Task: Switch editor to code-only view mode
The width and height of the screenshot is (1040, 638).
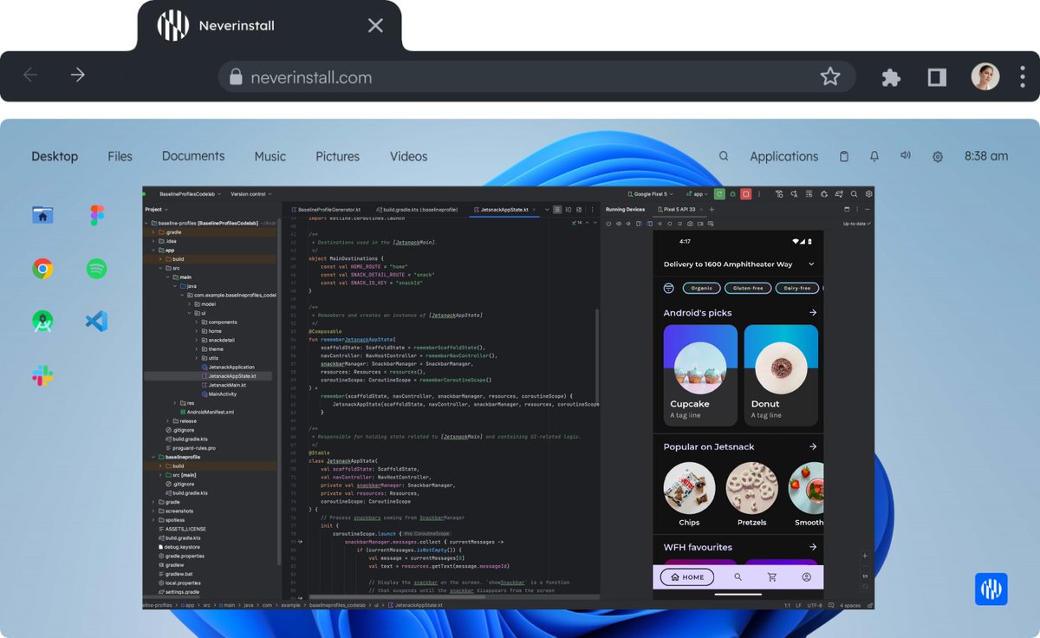Action: click(x=556, y=209)
